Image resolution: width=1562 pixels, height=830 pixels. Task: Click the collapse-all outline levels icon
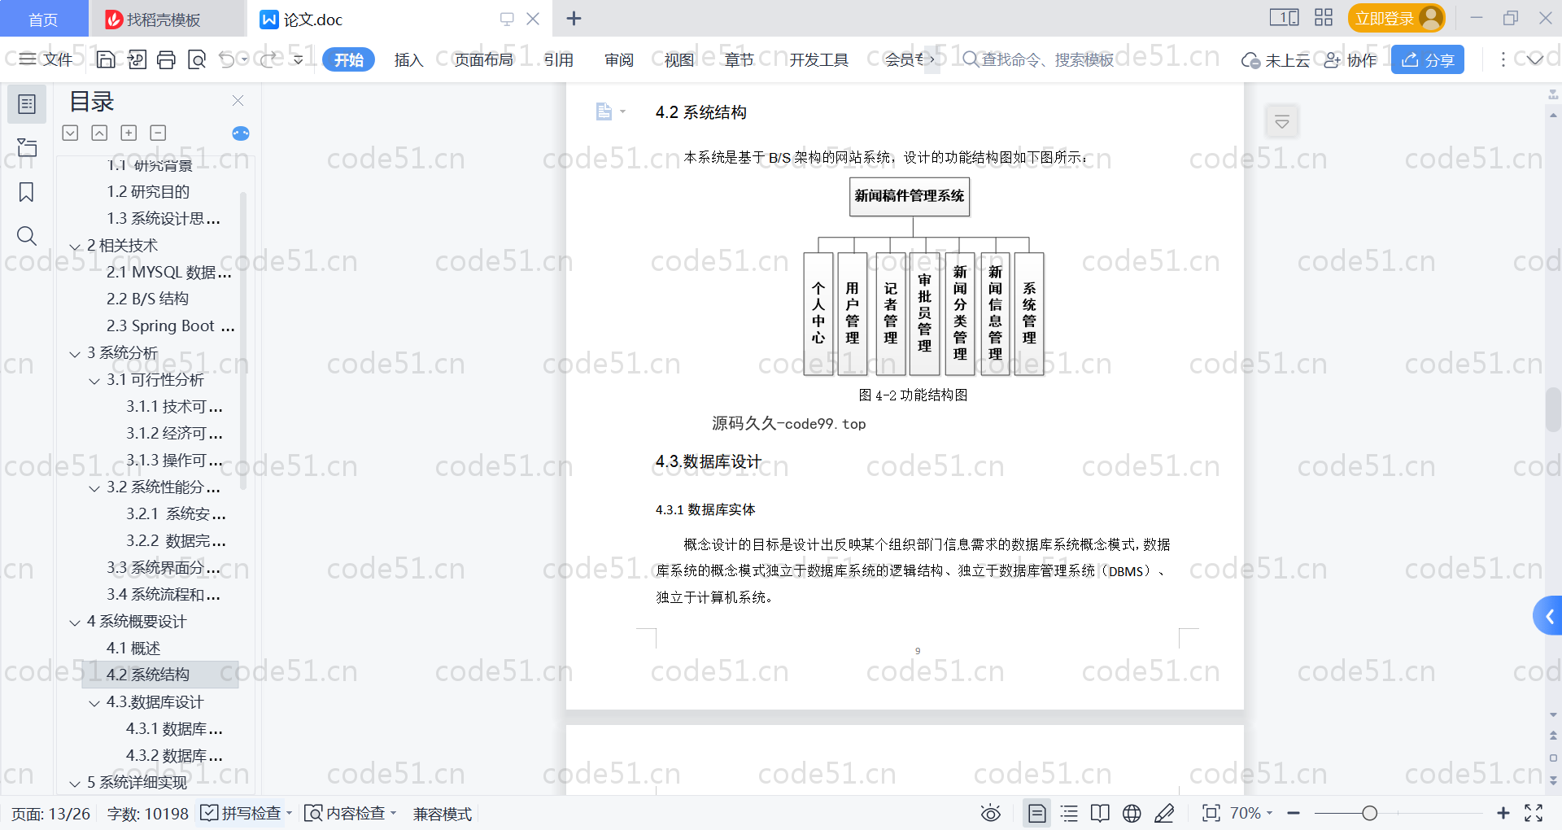[x=99, y=133]
